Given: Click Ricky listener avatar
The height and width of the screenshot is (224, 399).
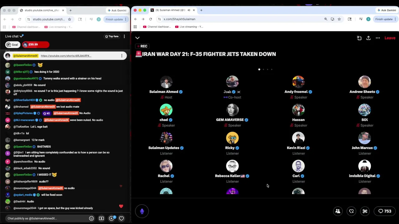Looking at the screenshot, I should coord(232,138).
